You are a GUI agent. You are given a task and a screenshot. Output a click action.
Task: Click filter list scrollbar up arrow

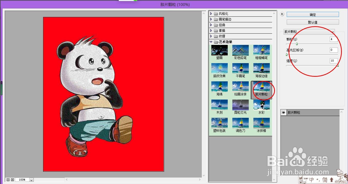274,13
